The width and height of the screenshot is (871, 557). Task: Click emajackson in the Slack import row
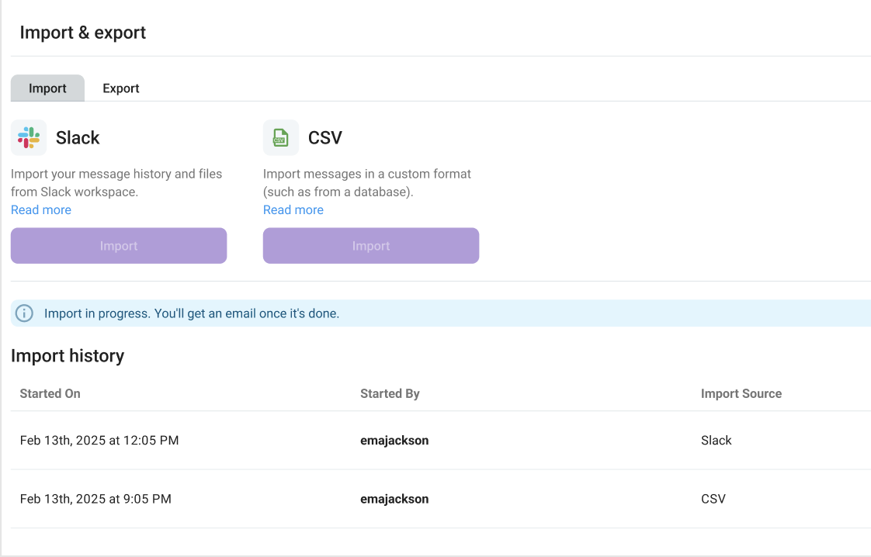click(394, 441)
